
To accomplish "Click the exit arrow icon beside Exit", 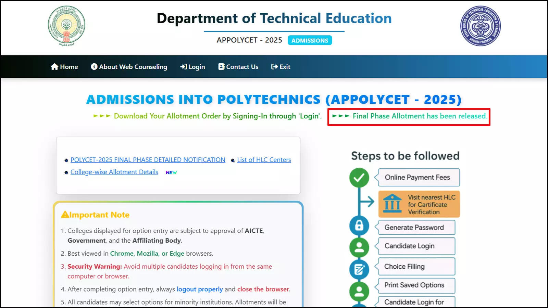I will 274,67.
